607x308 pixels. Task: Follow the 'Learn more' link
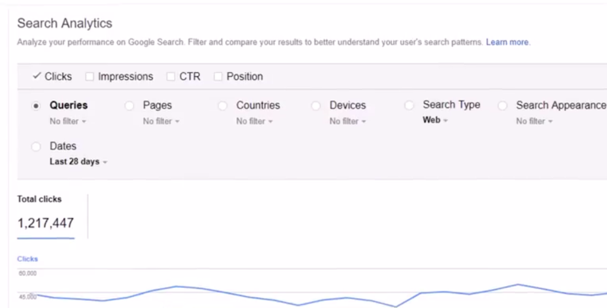click(x=507, y=42)
